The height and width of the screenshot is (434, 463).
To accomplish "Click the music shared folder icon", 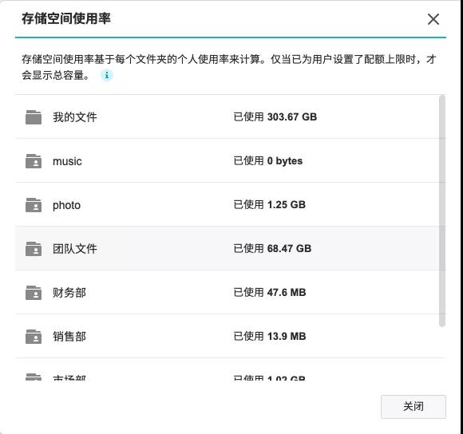I will coord(34,161).
